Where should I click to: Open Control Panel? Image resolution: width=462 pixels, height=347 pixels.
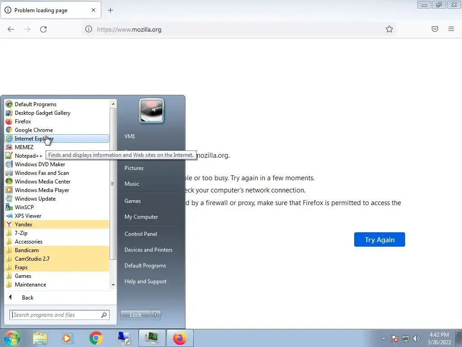point(141,234)
